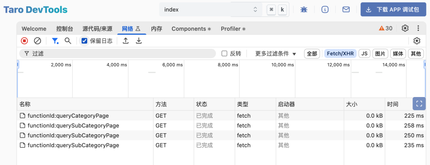Sort by 状态 column header
The height and width of the screenshot is (165, 430).
215,104
